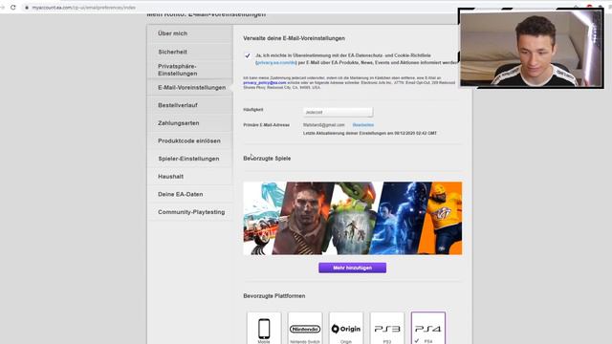Click the Bevorzugte Spiele heading
The image size is (612, 344).
pyautogui.click(x=267, y=159)
